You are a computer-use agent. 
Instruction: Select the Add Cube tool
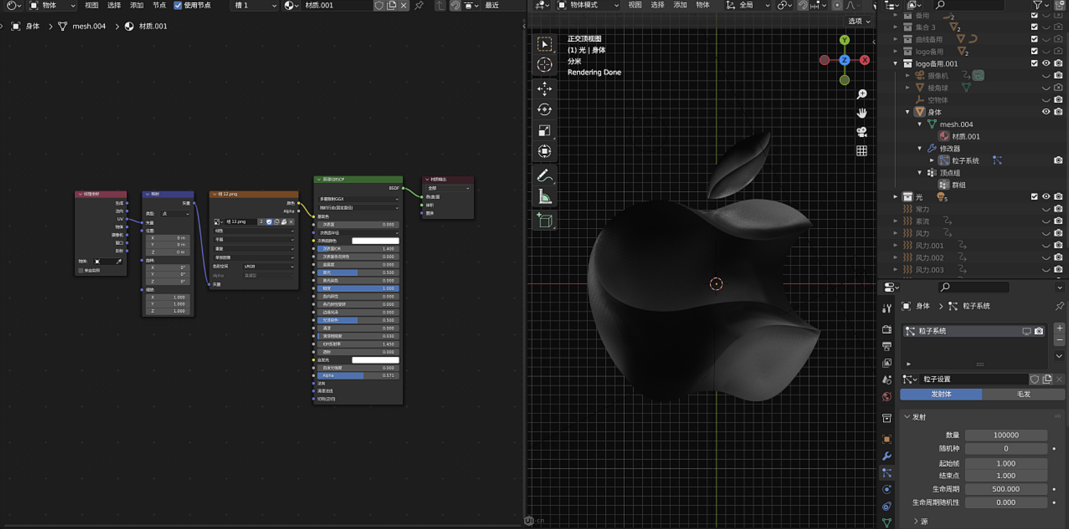pyautogui.click(x=544, y=220)
